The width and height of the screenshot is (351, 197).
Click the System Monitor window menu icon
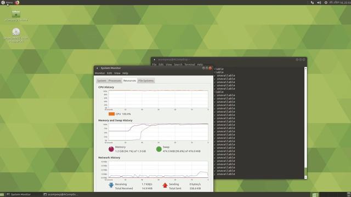(x=97, y=68)
